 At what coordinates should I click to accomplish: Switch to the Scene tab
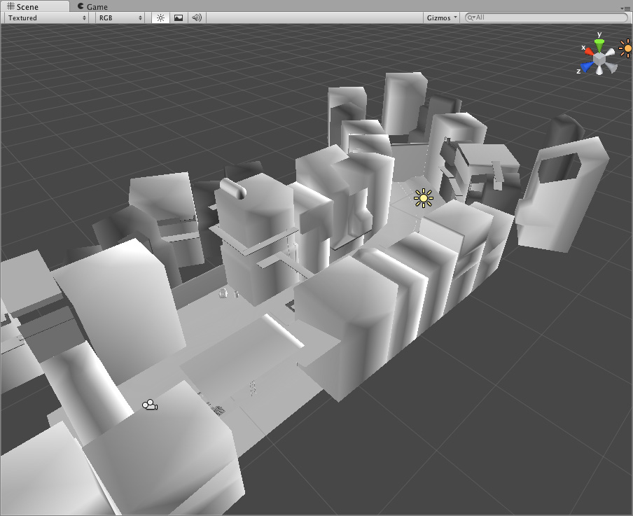pyautogui.click(x=35, y=6)
